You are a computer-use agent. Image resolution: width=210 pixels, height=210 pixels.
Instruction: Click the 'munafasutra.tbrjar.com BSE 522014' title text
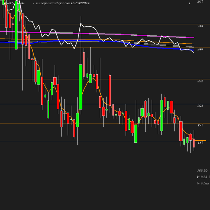pyautogui.click(x=63, y=3)
